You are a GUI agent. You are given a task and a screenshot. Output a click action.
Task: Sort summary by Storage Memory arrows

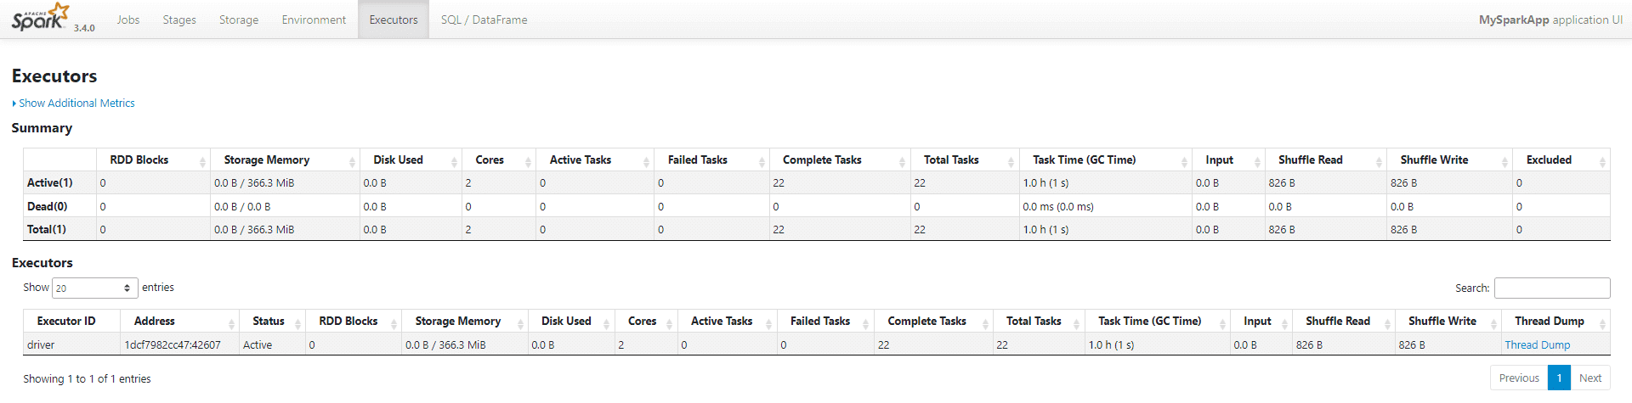[x=352, y=161]
